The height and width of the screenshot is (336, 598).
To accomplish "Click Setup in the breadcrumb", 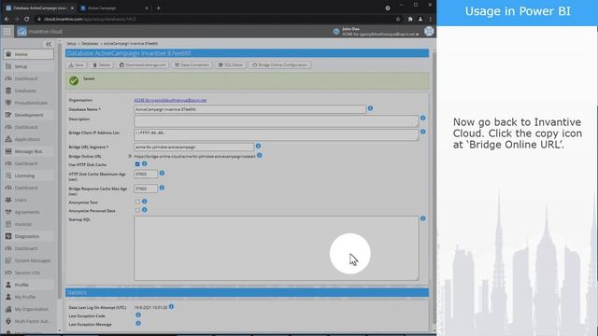I will point(71,44).
